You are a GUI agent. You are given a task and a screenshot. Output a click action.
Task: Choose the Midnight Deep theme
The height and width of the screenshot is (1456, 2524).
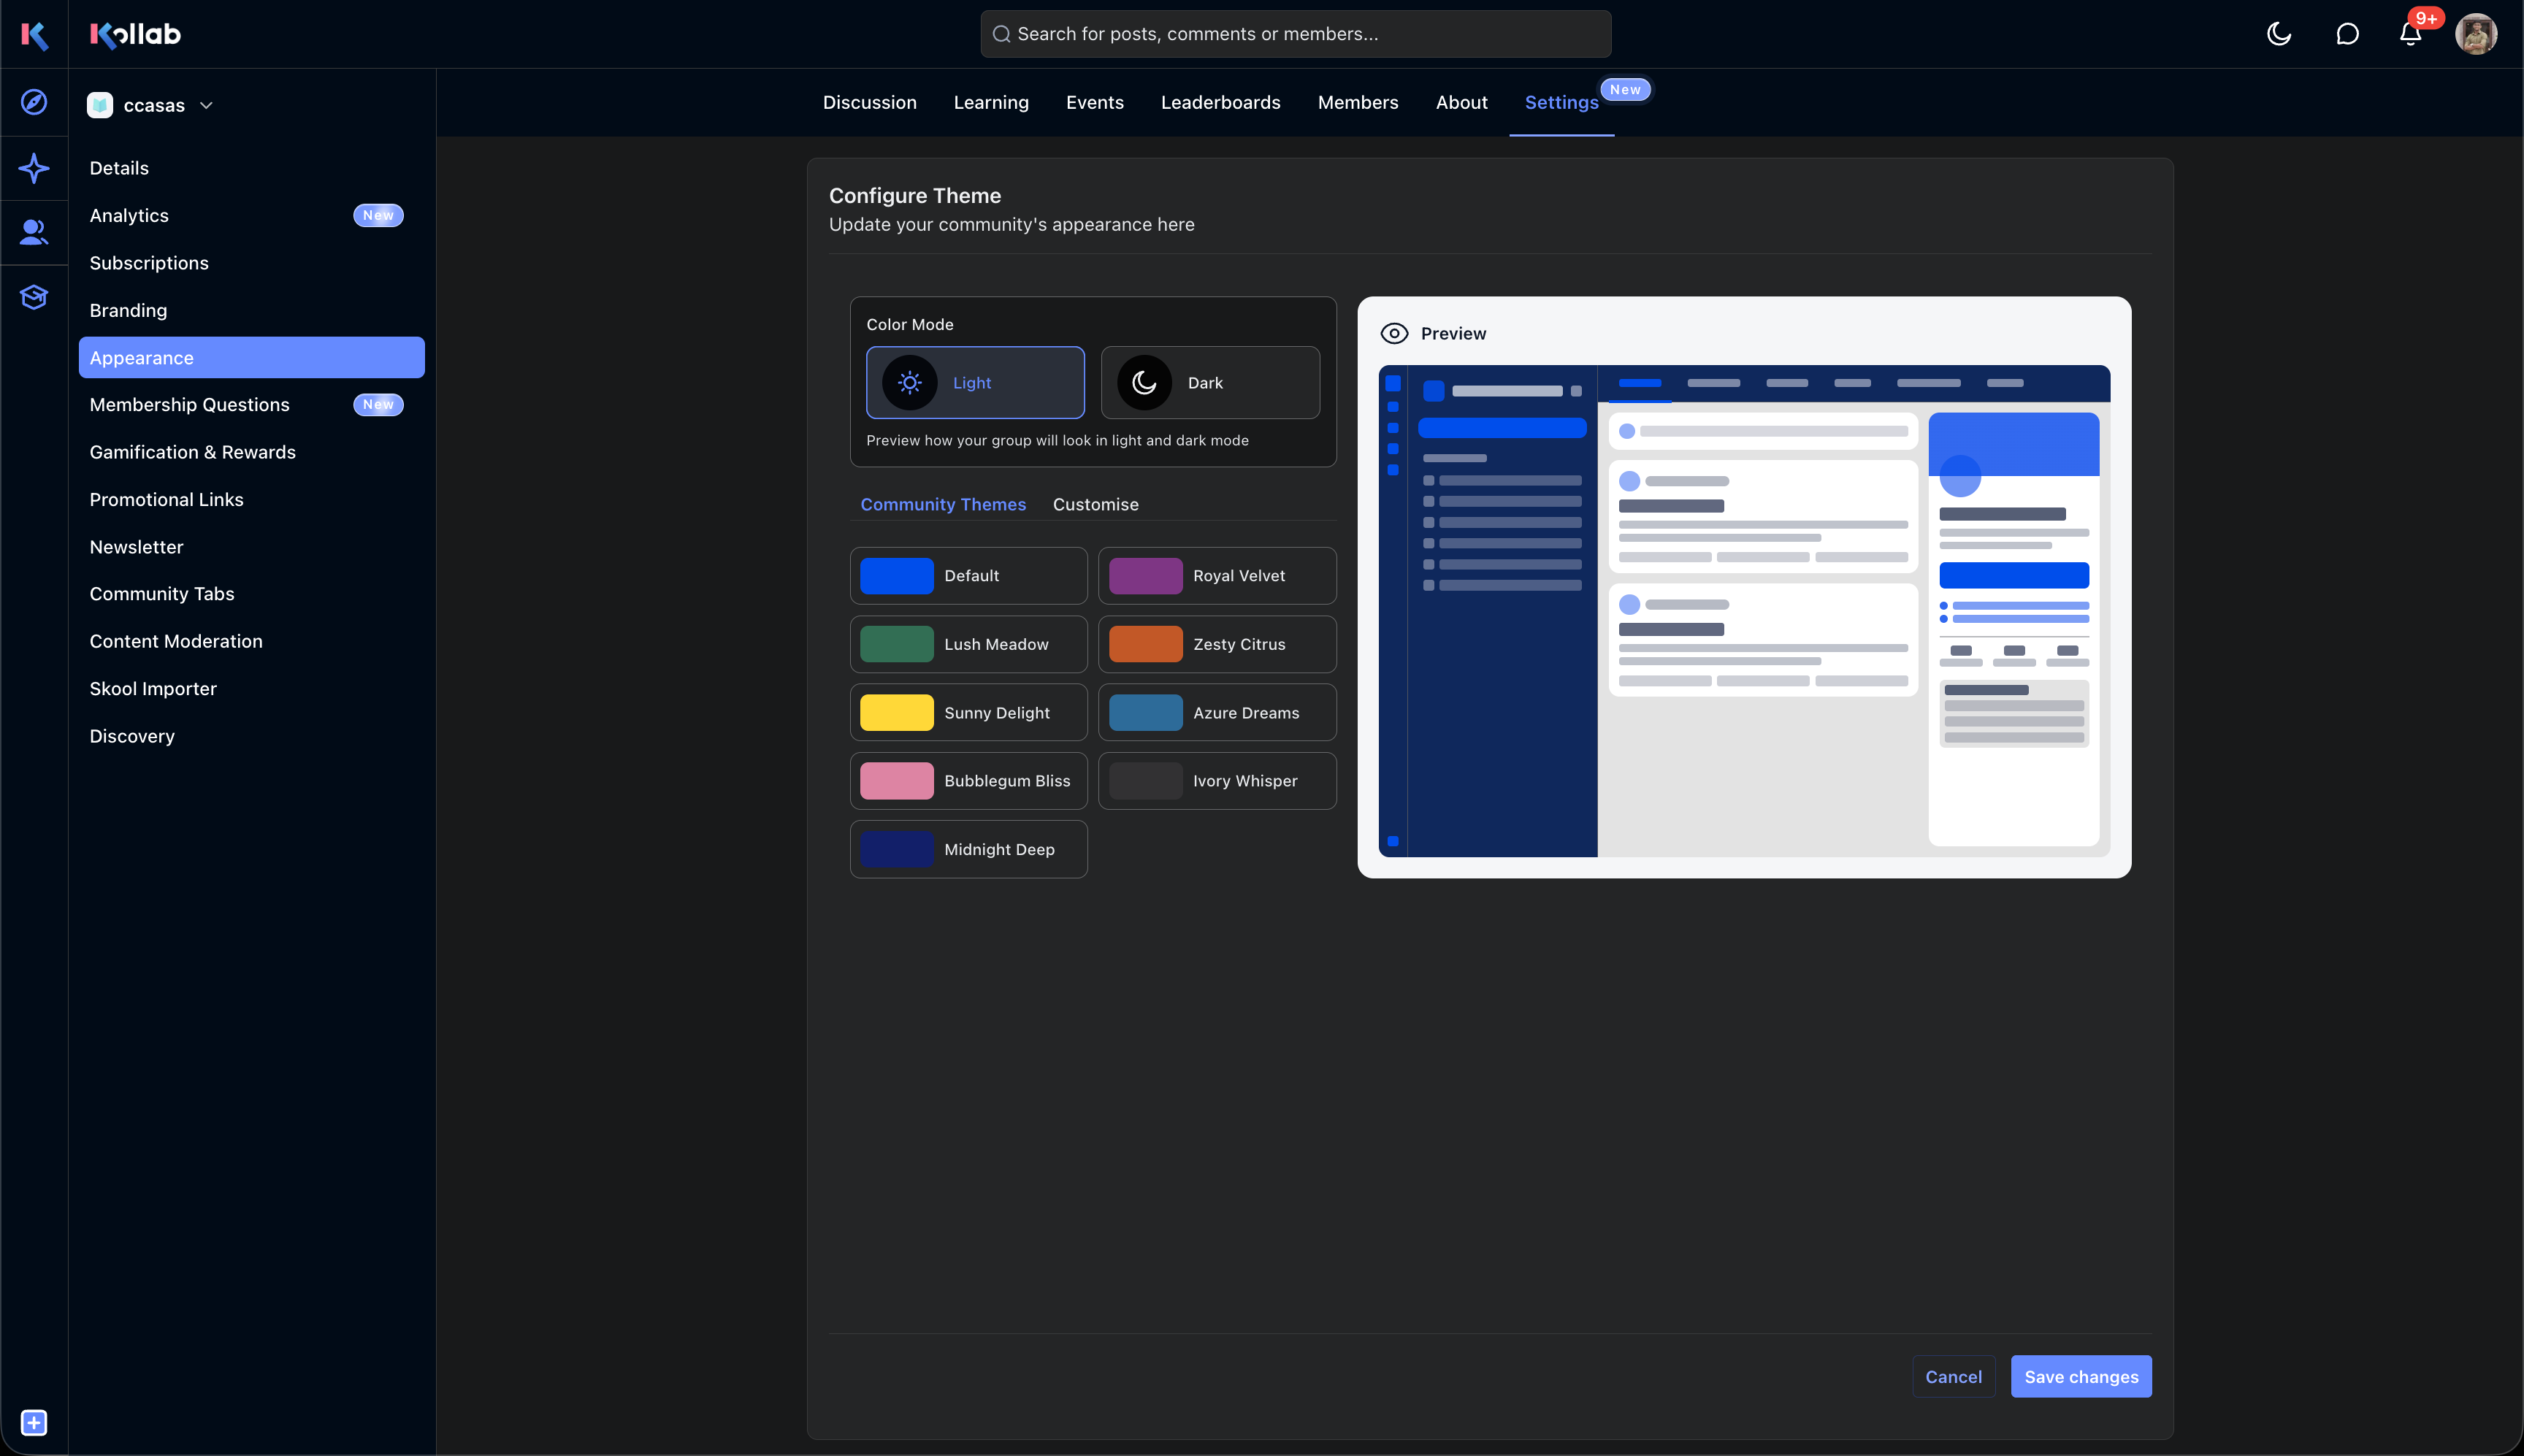click(x=968, y=849)
